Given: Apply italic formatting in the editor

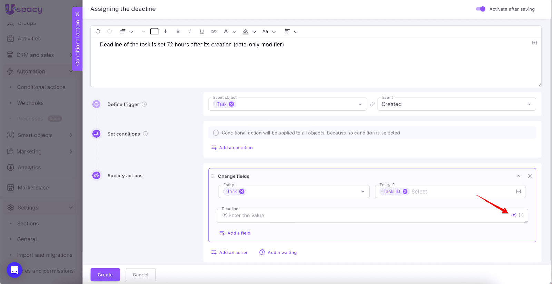Looking at the screenshot, I should [190, 31].
